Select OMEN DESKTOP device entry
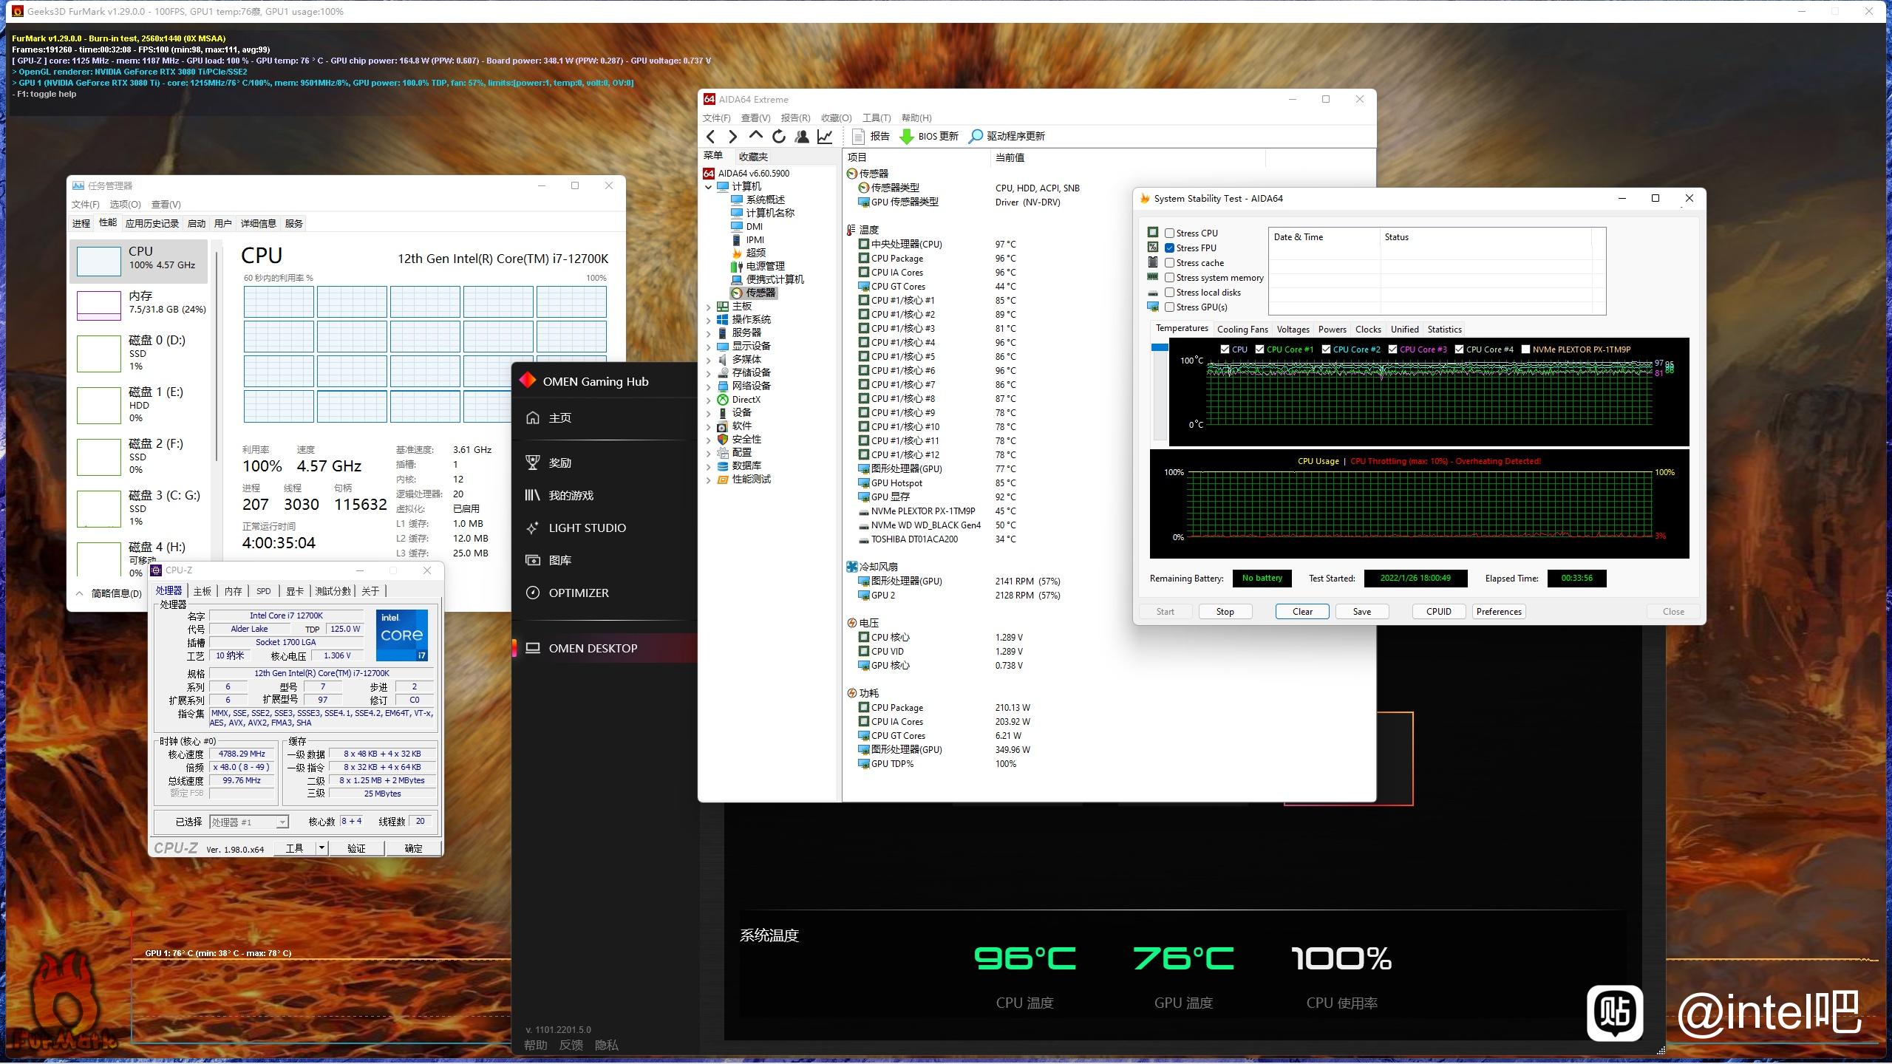Image resolution: width=1892 pixels, height=1064 pixels. (605, 648)
